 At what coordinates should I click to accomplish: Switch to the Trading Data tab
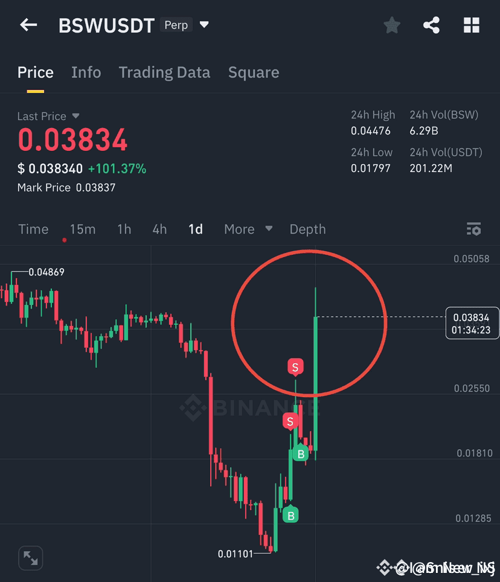point(164,72)
